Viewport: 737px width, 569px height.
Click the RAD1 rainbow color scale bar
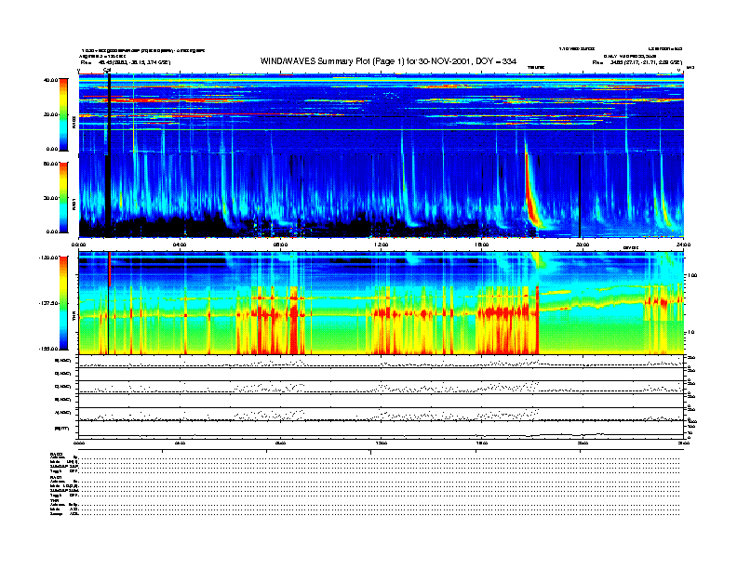pyautogui.click(x=63, y=197)
